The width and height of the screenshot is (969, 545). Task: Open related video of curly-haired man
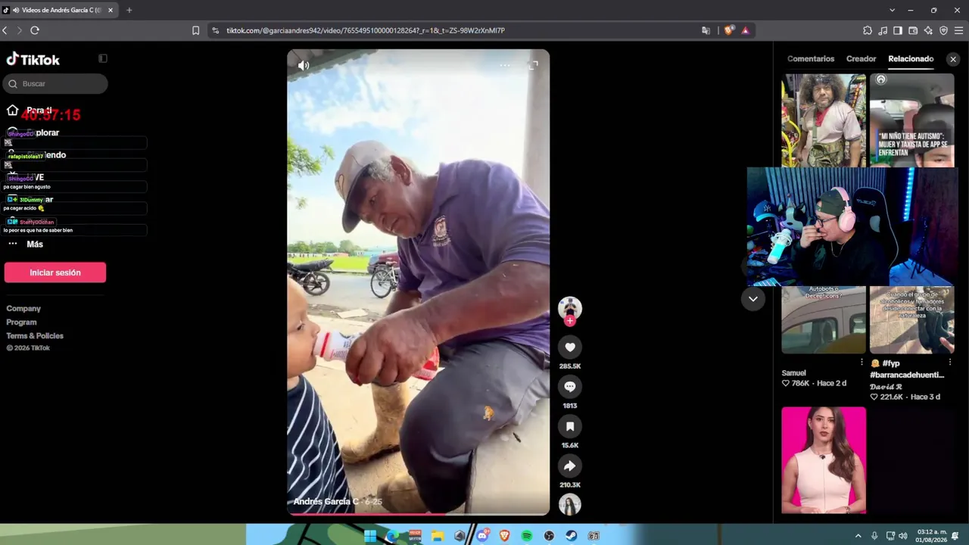pyautogui.click(x=824, y=120)
